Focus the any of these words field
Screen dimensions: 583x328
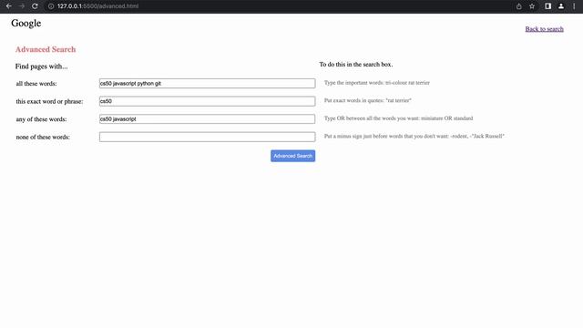pos(207,119)
